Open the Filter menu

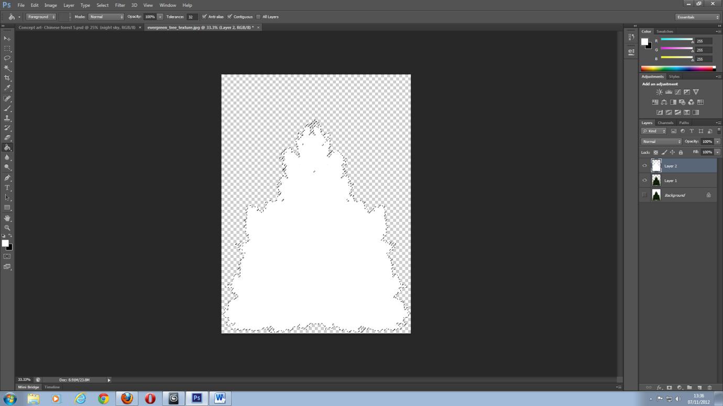click(119, 5)
